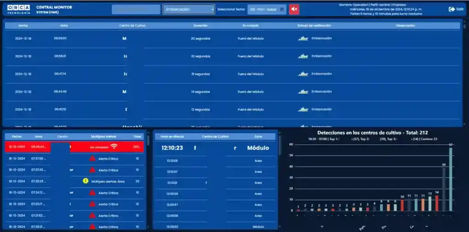469x232 pixels.
Task: Open the Embarcación filter dropdown
Action: click(x=189, y=9)
